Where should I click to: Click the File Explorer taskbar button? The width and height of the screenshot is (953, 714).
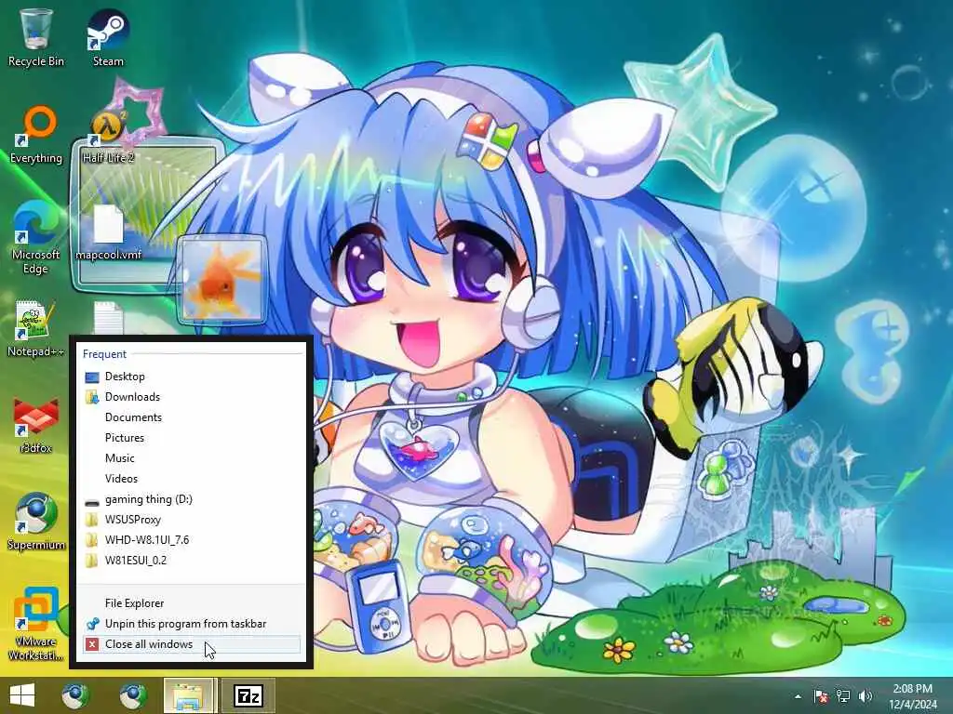[x=188, y=695]
